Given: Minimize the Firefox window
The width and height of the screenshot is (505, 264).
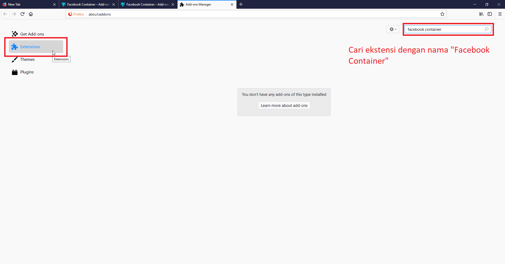Looking at the screenshot, I should click(x=475, y=4).
